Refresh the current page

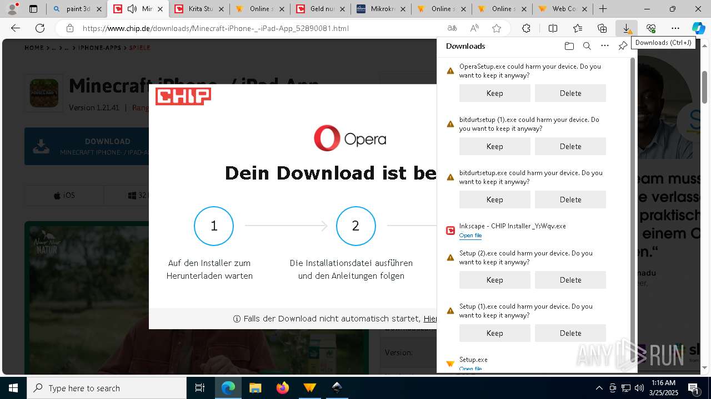tap(40, 28)
